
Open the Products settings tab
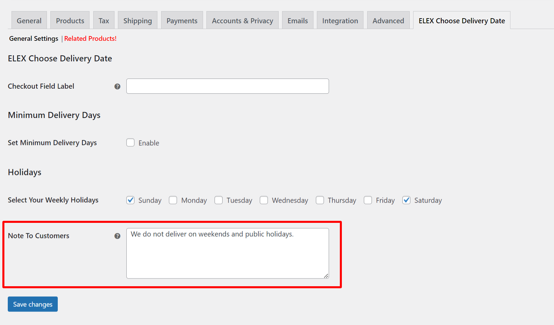tap(70, 20)
